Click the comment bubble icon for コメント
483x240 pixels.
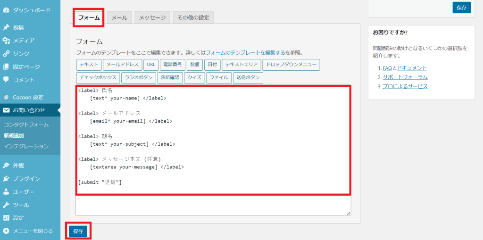6,80
